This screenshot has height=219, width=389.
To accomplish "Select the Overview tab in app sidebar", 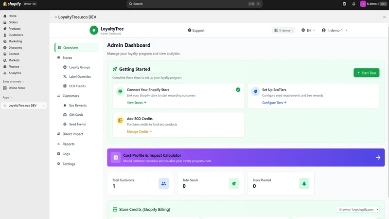I will tap(76, 48).
